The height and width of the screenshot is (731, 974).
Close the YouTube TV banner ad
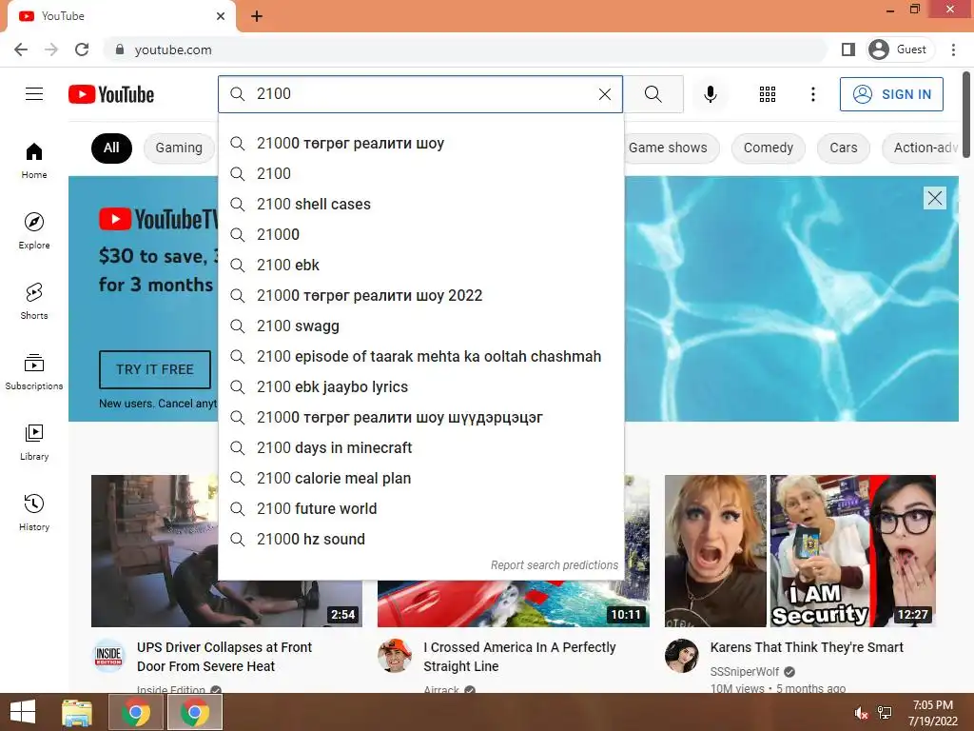point(934,198)
